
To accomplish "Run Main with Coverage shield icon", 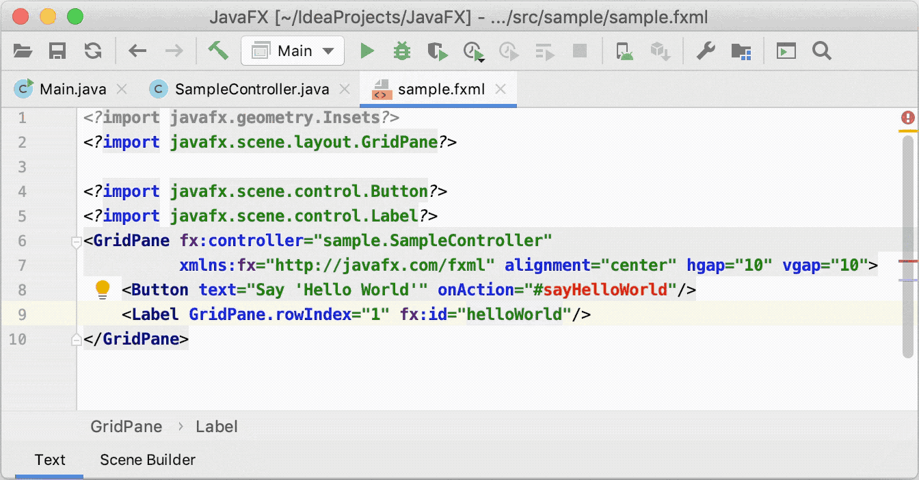I will (438, 51).
